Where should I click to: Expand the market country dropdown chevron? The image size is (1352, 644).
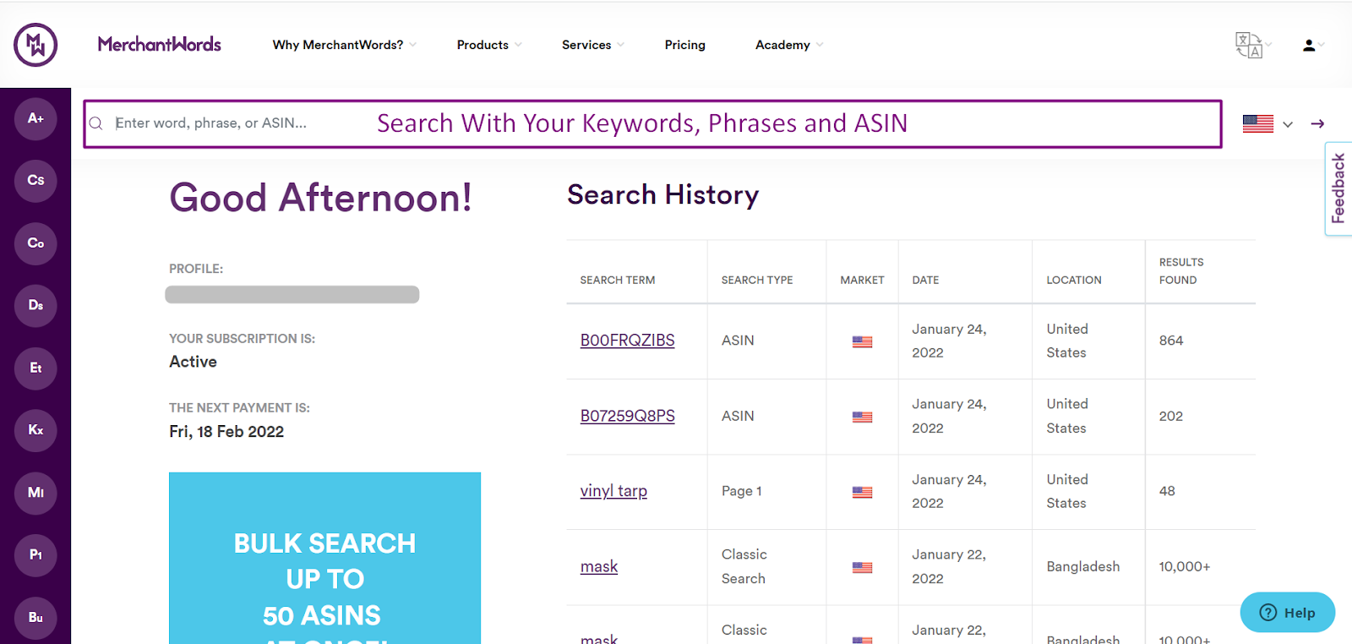1288,124
